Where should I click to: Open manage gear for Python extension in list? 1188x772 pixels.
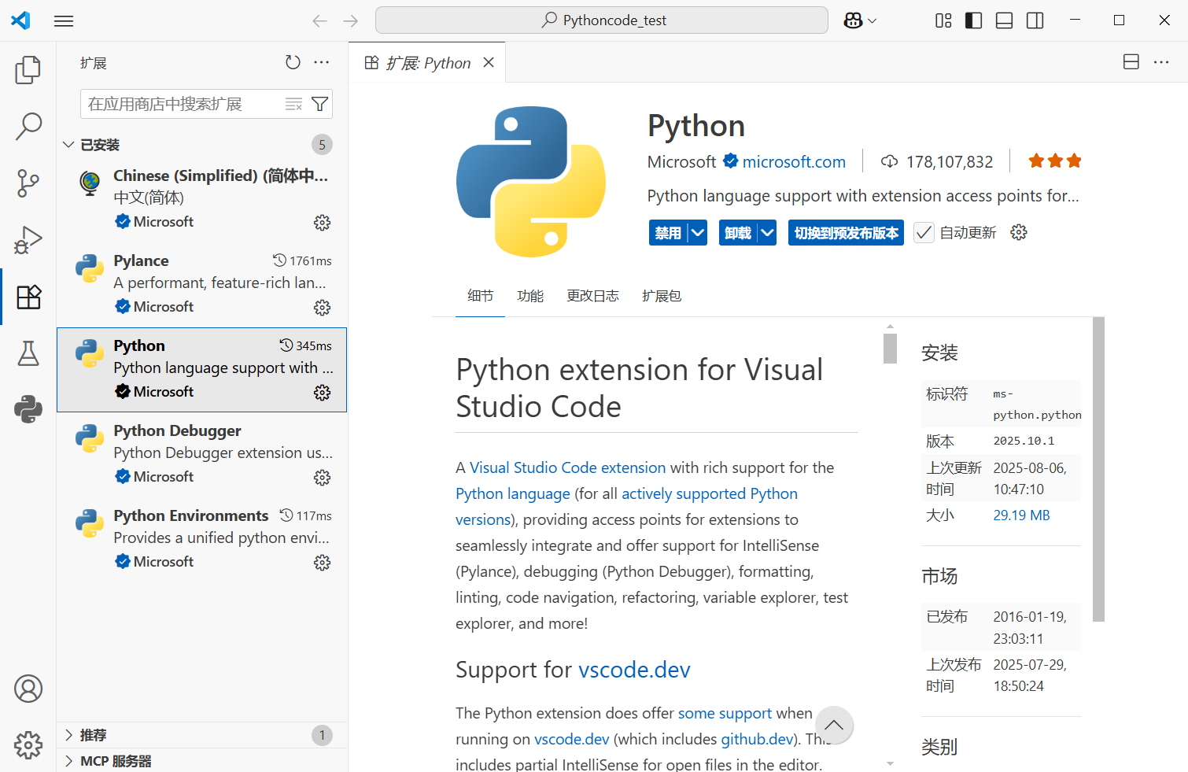click(x=322, y=393)
